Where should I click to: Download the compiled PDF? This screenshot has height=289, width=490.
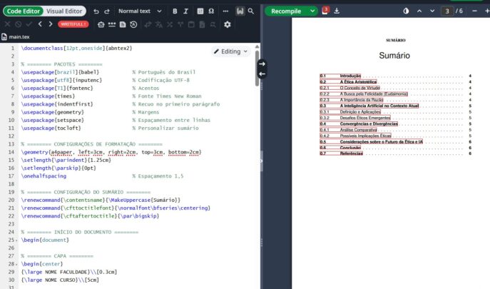click(x=337, y=11)
